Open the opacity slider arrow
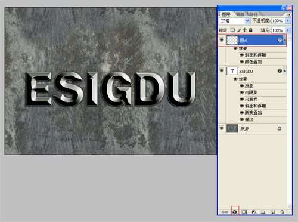Viewport: 298px width, 222px height. pos(288,21)
